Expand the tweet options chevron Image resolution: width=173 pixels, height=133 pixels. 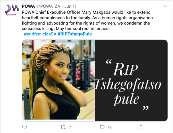[166, 6]
